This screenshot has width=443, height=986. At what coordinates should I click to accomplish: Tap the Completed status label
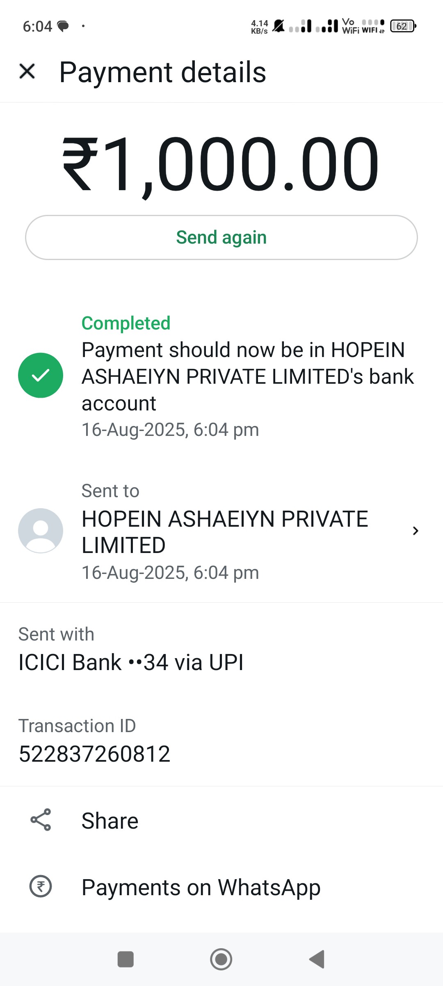pyautogui.click(x=126, y=323)
